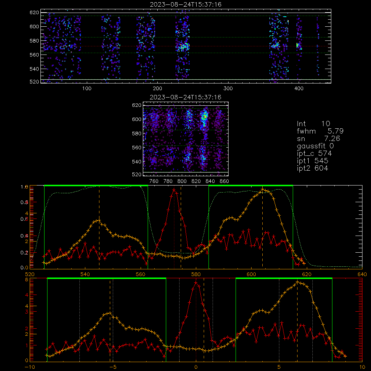Click x-axis label 0 on bottom profile plot
The height and width of the screenshot is (371, 371).
[x=196, y=367]
